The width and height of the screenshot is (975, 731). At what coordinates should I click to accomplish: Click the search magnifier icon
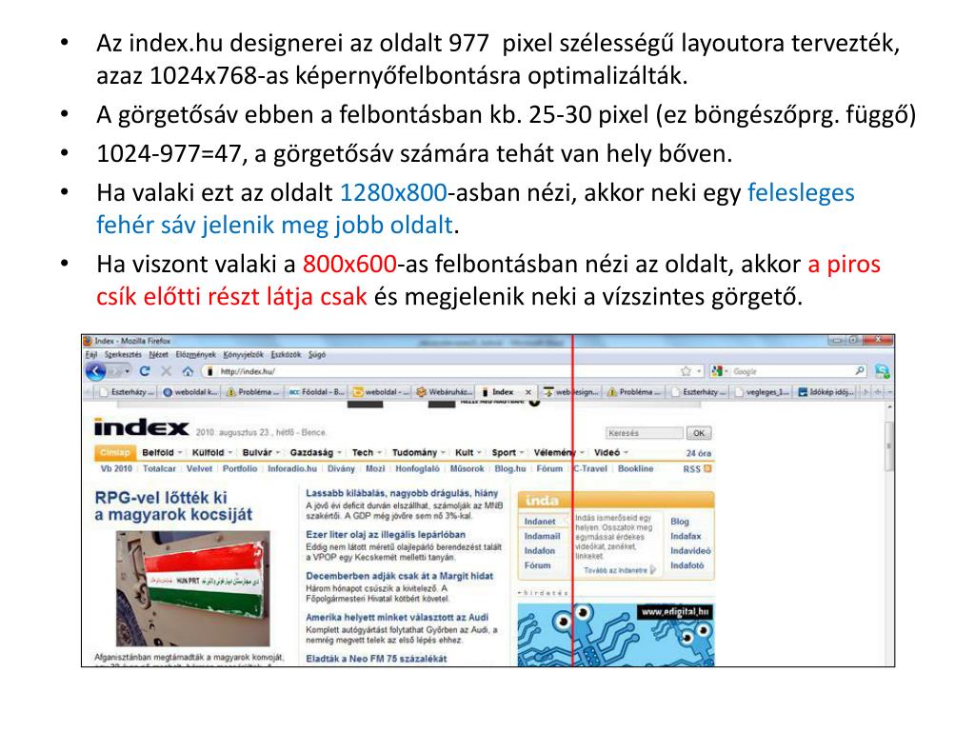860,371
